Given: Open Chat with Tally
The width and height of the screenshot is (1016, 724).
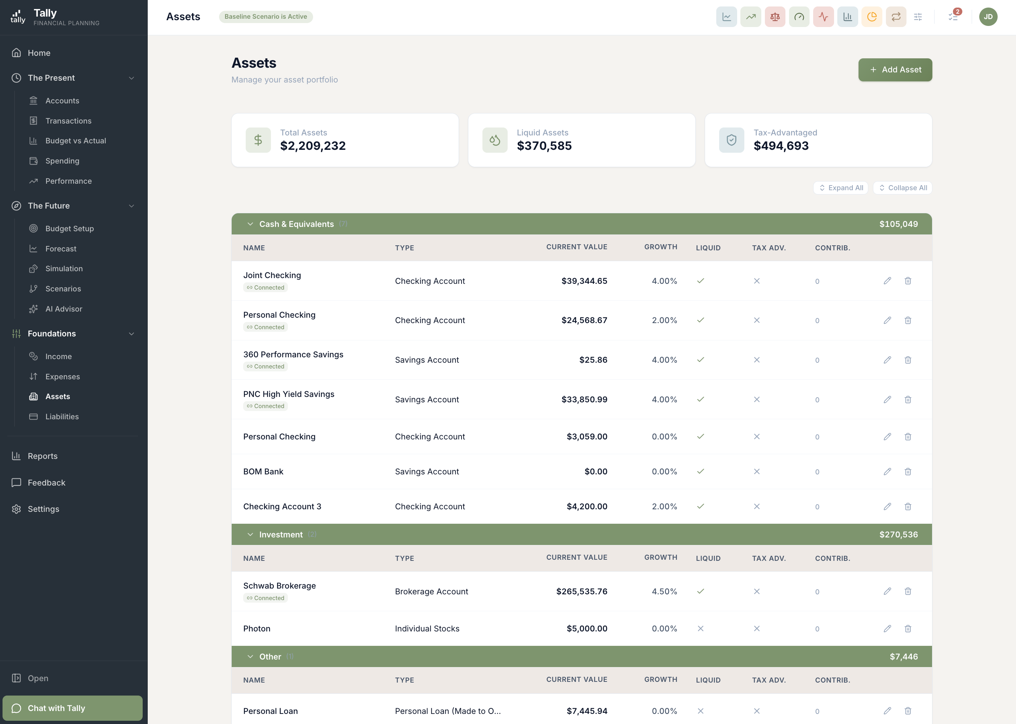Looking at the screenshot, I should 72,708.
